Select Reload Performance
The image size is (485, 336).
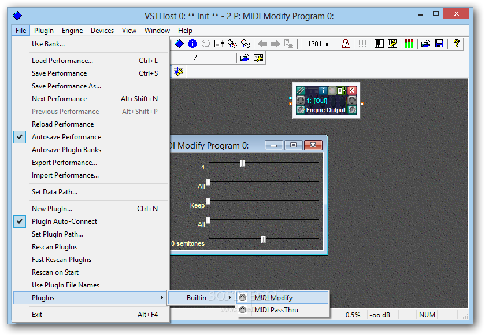(91, 124)
